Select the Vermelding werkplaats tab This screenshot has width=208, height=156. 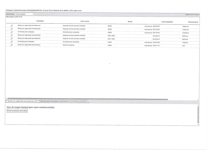click(x=79, y=101)
